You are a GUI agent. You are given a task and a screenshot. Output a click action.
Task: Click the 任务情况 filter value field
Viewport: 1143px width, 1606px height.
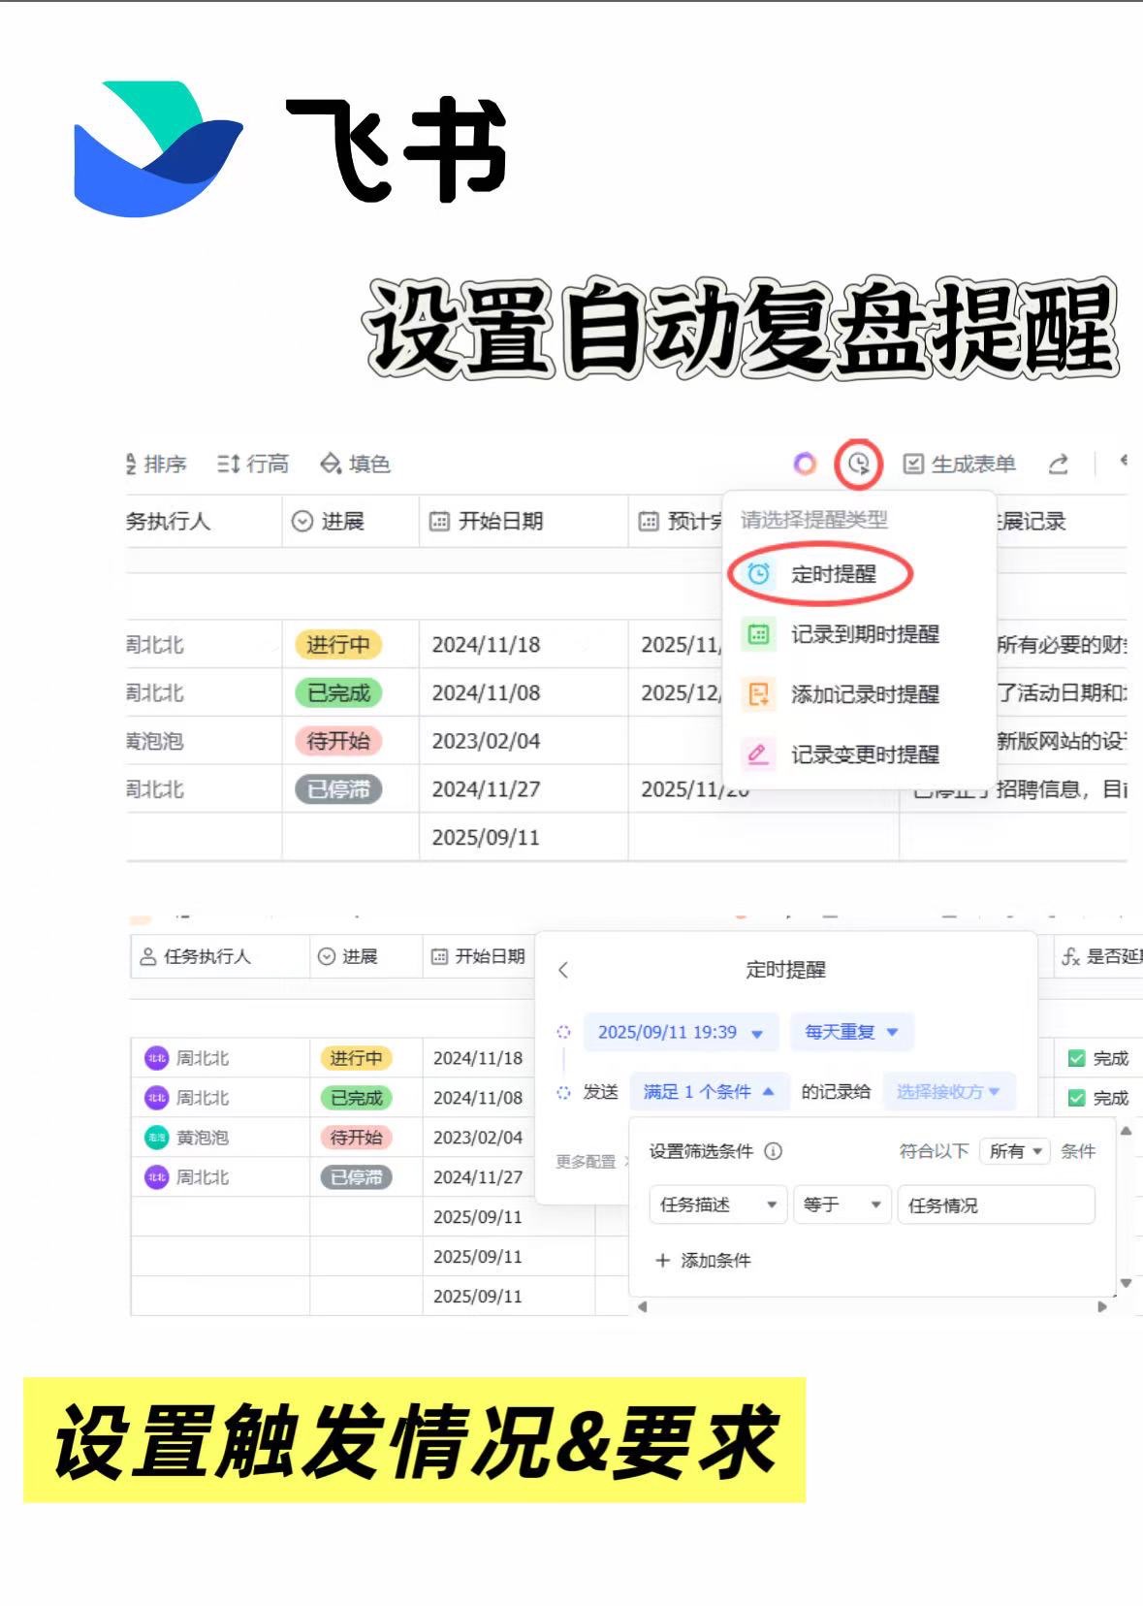tap(996, 1204)
